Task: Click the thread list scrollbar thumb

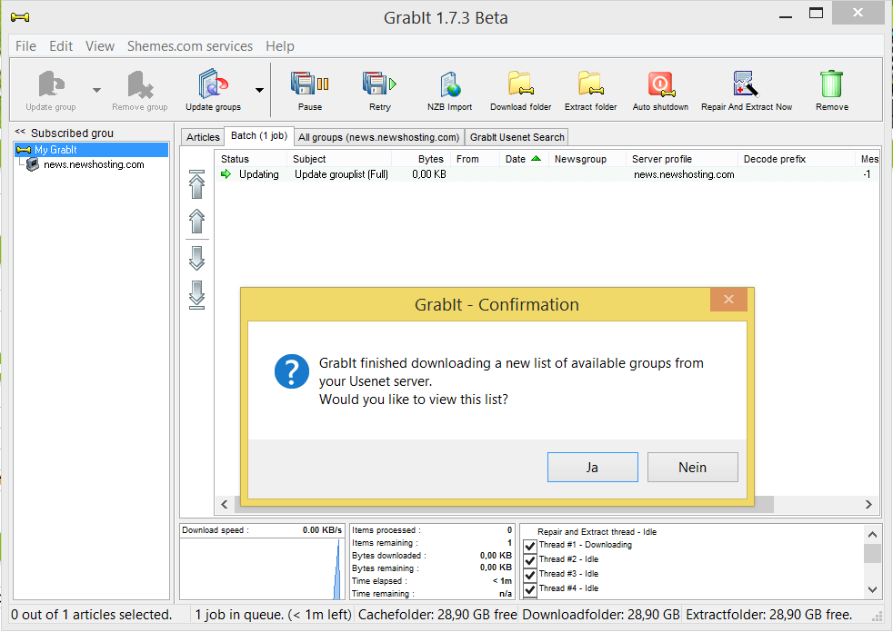Action: (x=872, y=553)
